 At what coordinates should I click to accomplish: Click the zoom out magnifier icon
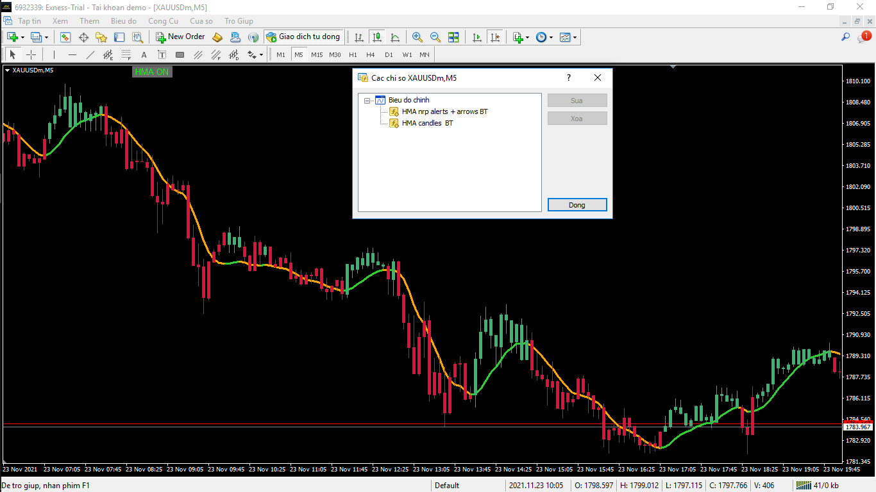435,37
